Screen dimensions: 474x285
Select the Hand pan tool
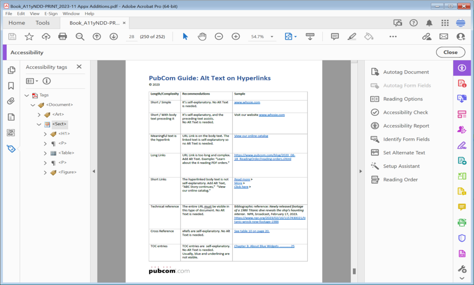[x=202, y=36]
